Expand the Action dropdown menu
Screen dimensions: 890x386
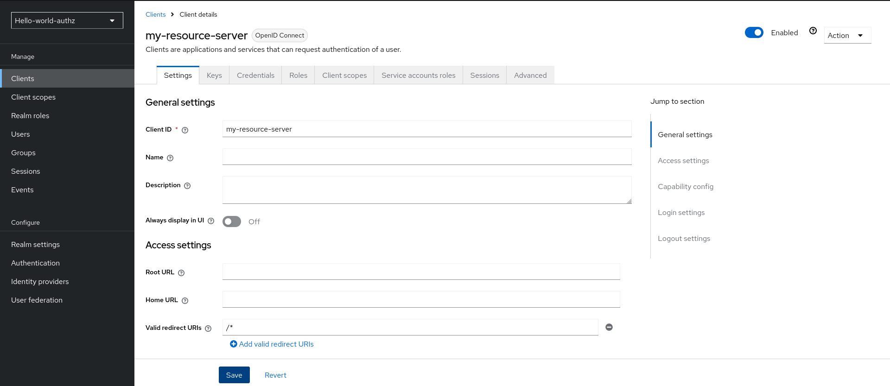pyautogui.click(x=847, y=35)
